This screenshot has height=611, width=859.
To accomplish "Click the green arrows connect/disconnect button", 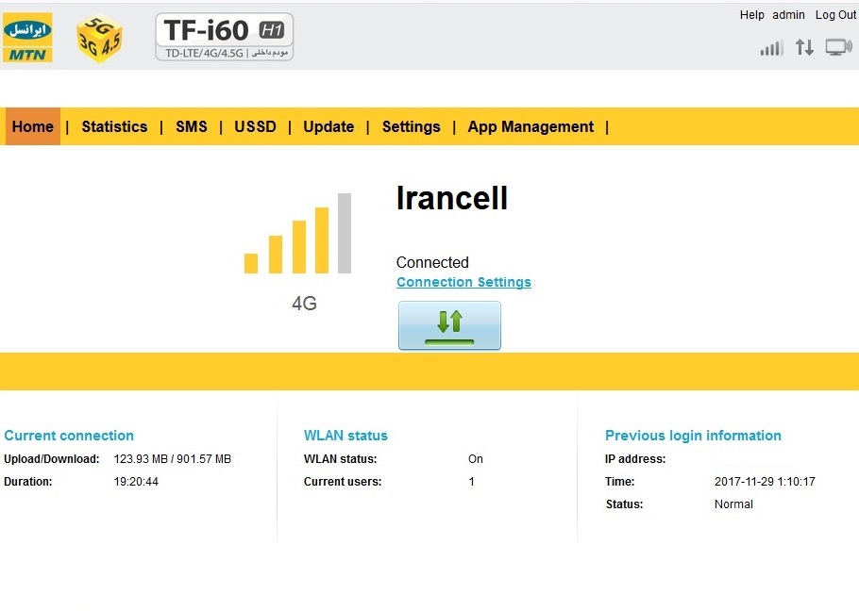I will (449, 325).
